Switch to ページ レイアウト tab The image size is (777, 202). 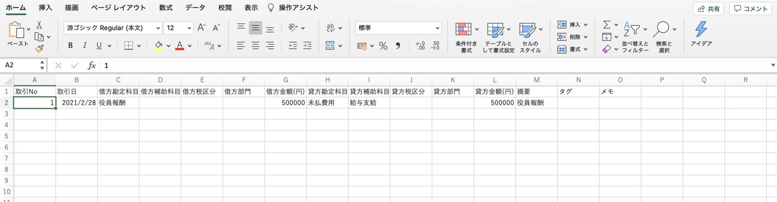click(118, 8)
